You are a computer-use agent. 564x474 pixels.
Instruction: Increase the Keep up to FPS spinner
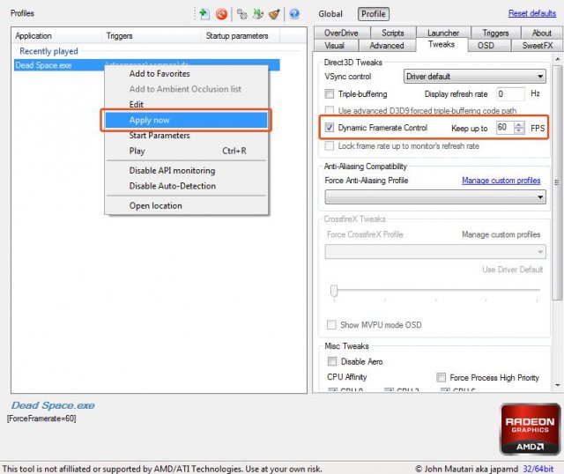click(x=519, y=124)
